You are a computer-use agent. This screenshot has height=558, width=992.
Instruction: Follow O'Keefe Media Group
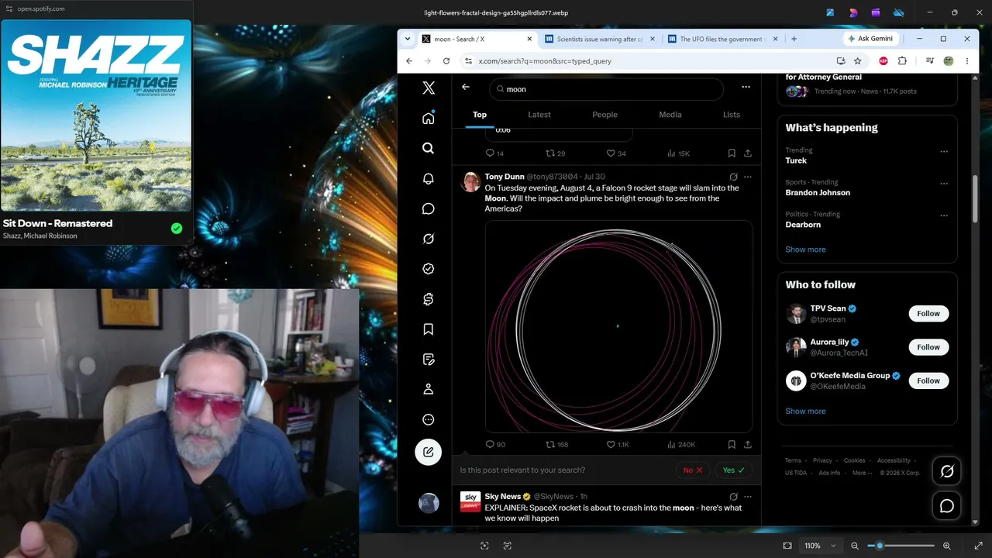pyautogui.click(x=928, y=381)
